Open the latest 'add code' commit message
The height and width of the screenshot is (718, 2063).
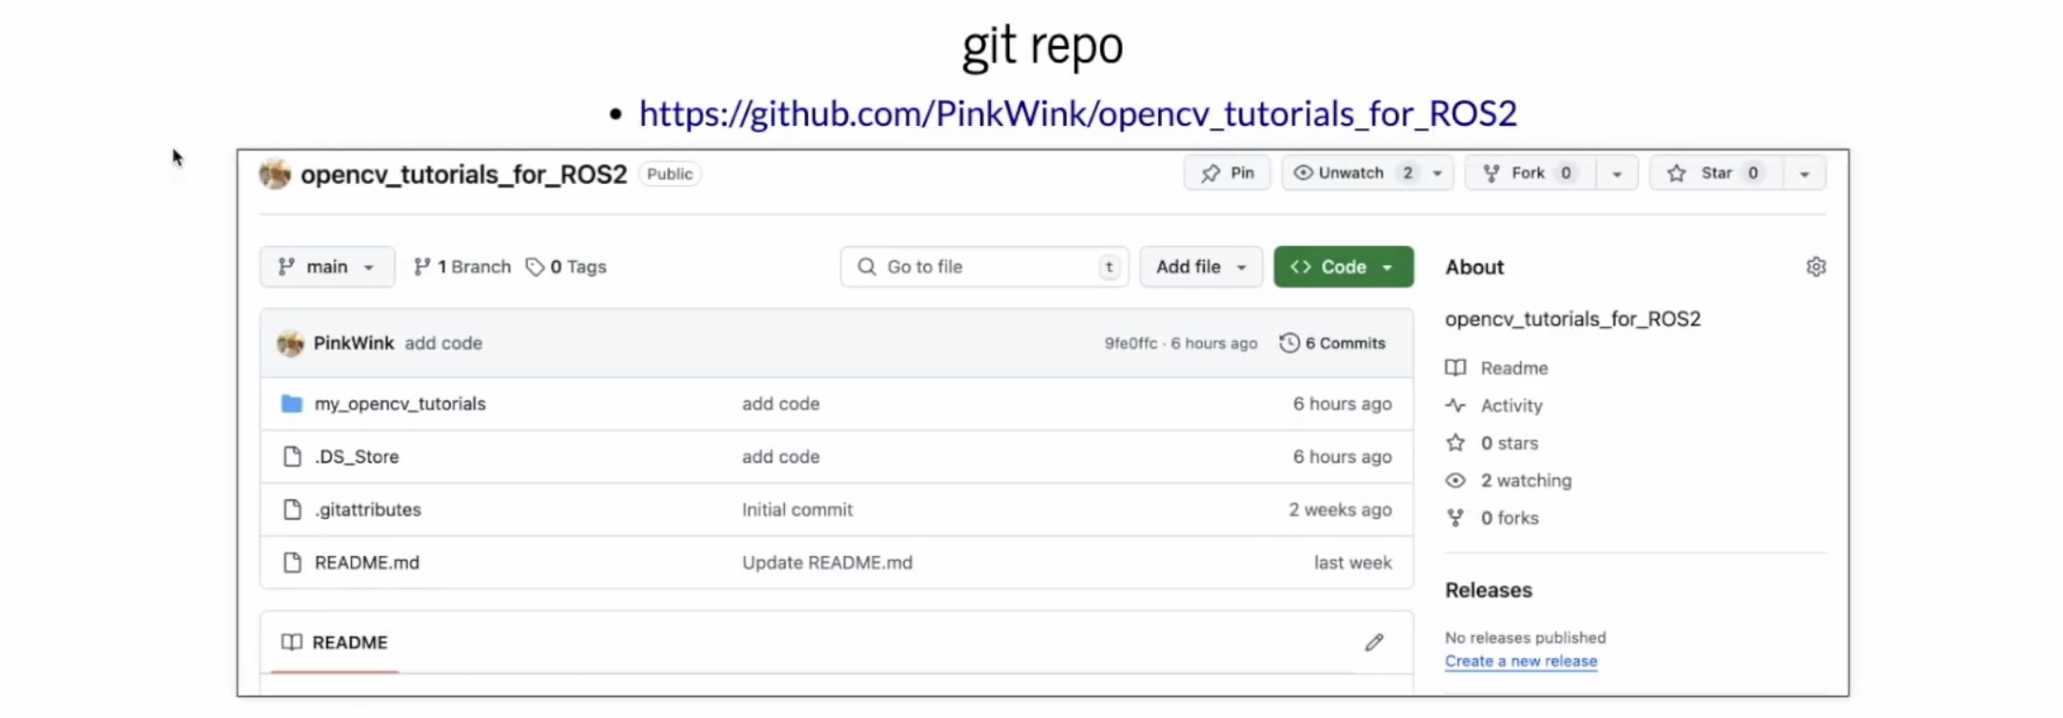coord(443,343)
